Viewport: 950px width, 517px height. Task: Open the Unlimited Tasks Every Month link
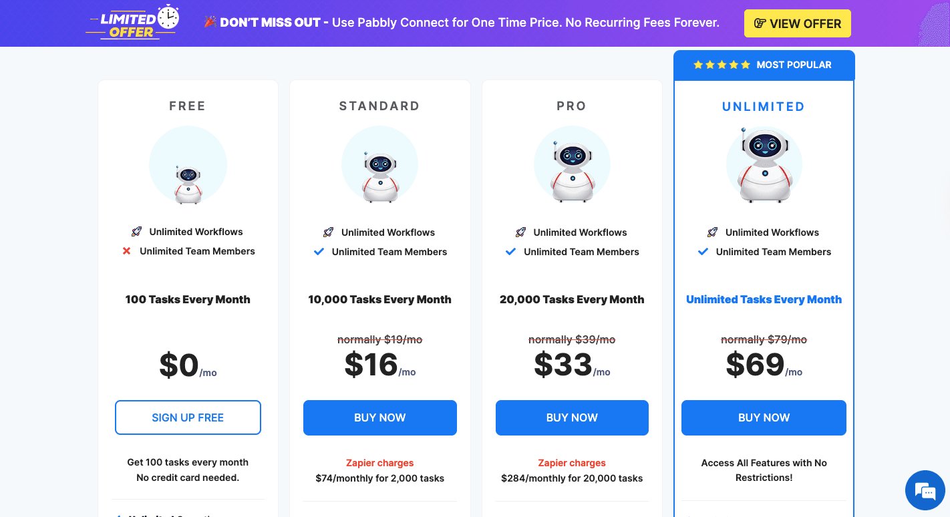tap(764, 299)
